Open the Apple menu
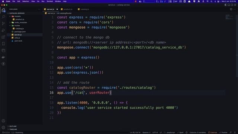 click(3, 1)
